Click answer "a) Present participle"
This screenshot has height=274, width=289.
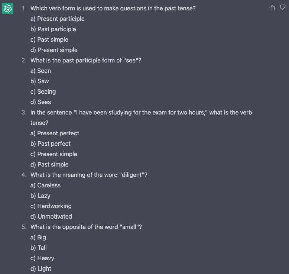tap(58, 19)
